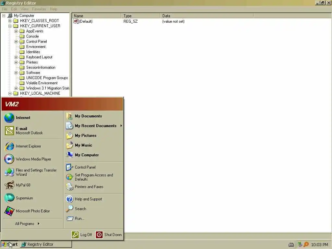Open the Favorites menu
This screenshot has width=332, height=249.
[x=39, y=9]
